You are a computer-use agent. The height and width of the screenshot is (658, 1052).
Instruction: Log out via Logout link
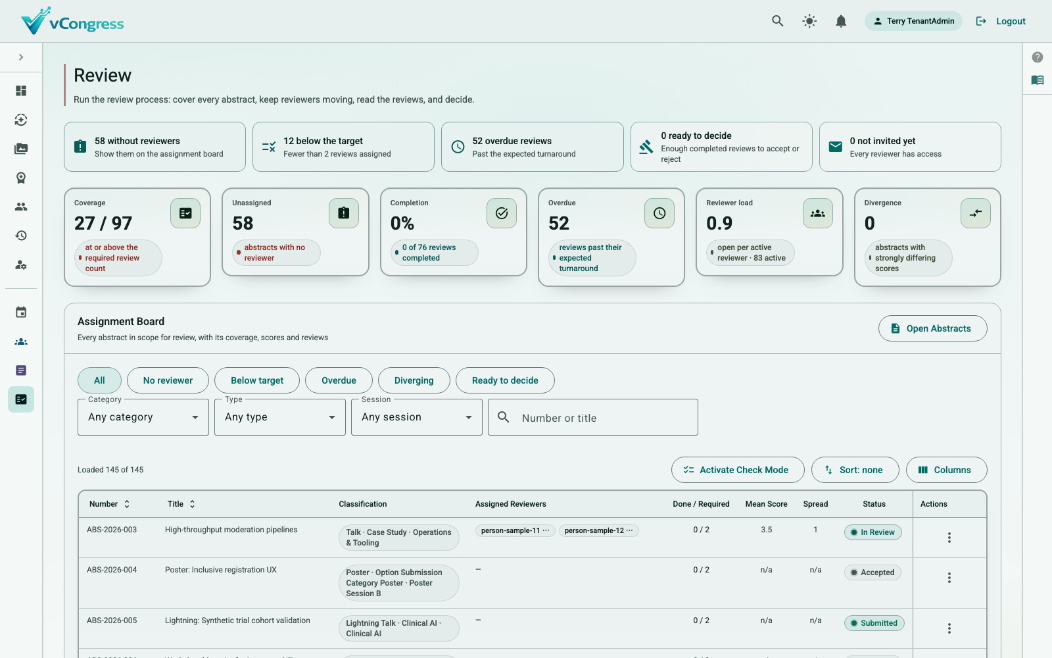click(x=1001, y=21)
